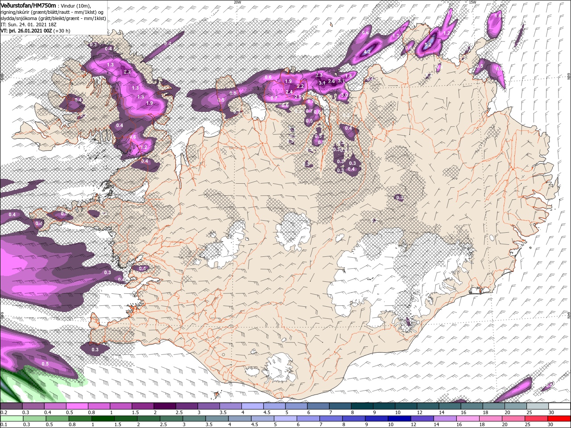Pick the light lavender swatch between 4 and 4.5
The width and height of the screenshot is (571, 428).
(x=252, y=406)
